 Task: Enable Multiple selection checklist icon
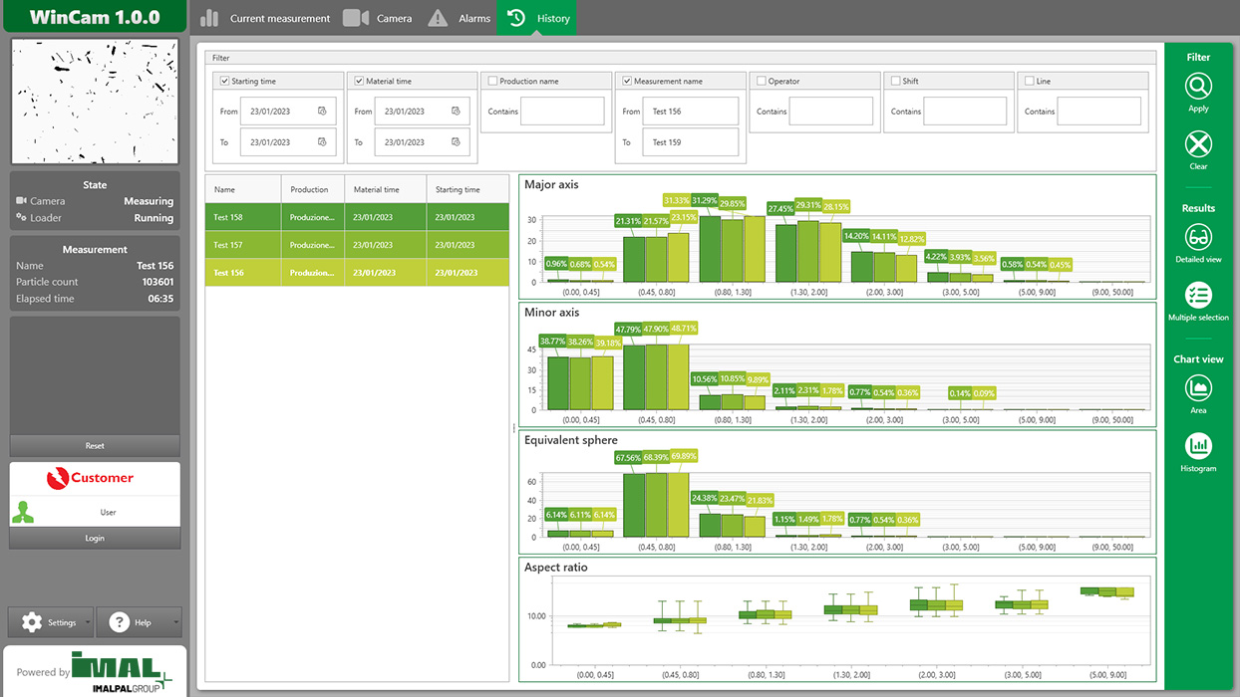[x=1198, y=295]
